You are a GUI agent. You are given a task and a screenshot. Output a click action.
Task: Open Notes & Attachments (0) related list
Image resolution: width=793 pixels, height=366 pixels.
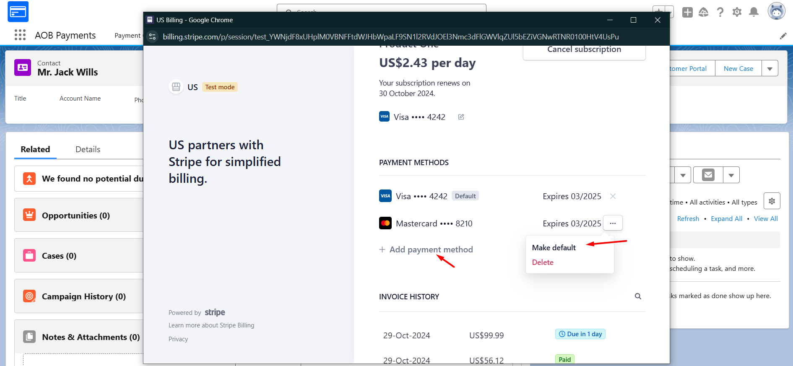(91, 337)
